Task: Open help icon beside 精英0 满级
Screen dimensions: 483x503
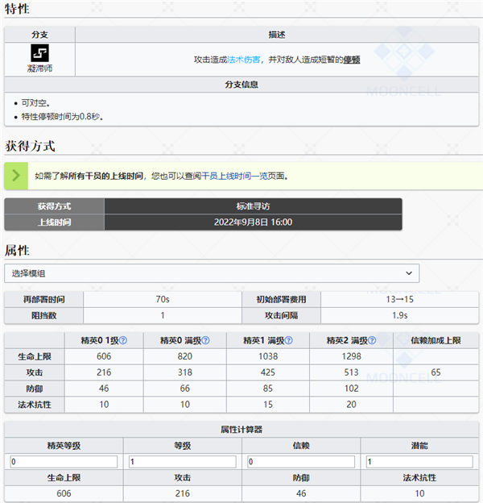Action: point(205,340)
